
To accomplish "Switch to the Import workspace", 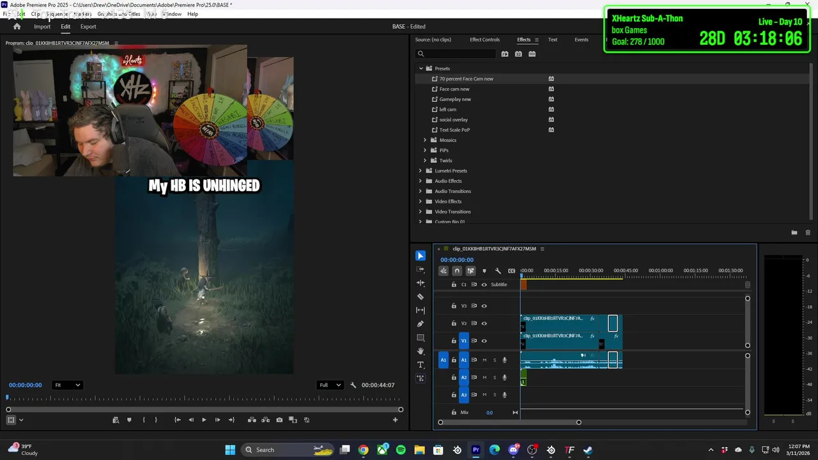I will [x=42, y=27].
